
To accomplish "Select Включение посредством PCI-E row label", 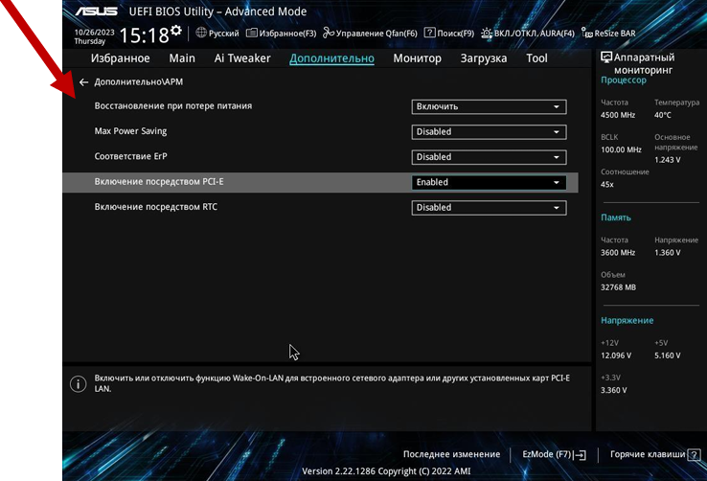I will [159, 182].
